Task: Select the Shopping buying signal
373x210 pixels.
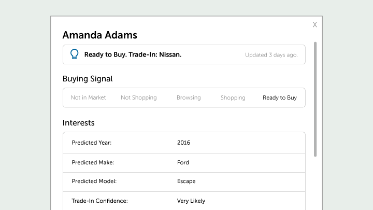Action: 233,97
